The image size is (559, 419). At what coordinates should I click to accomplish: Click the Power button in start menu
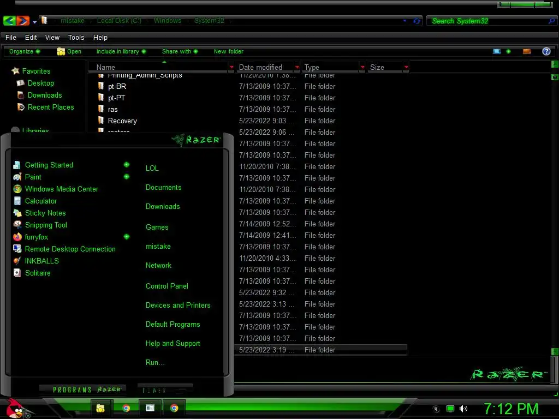click(x=165, y=390)
